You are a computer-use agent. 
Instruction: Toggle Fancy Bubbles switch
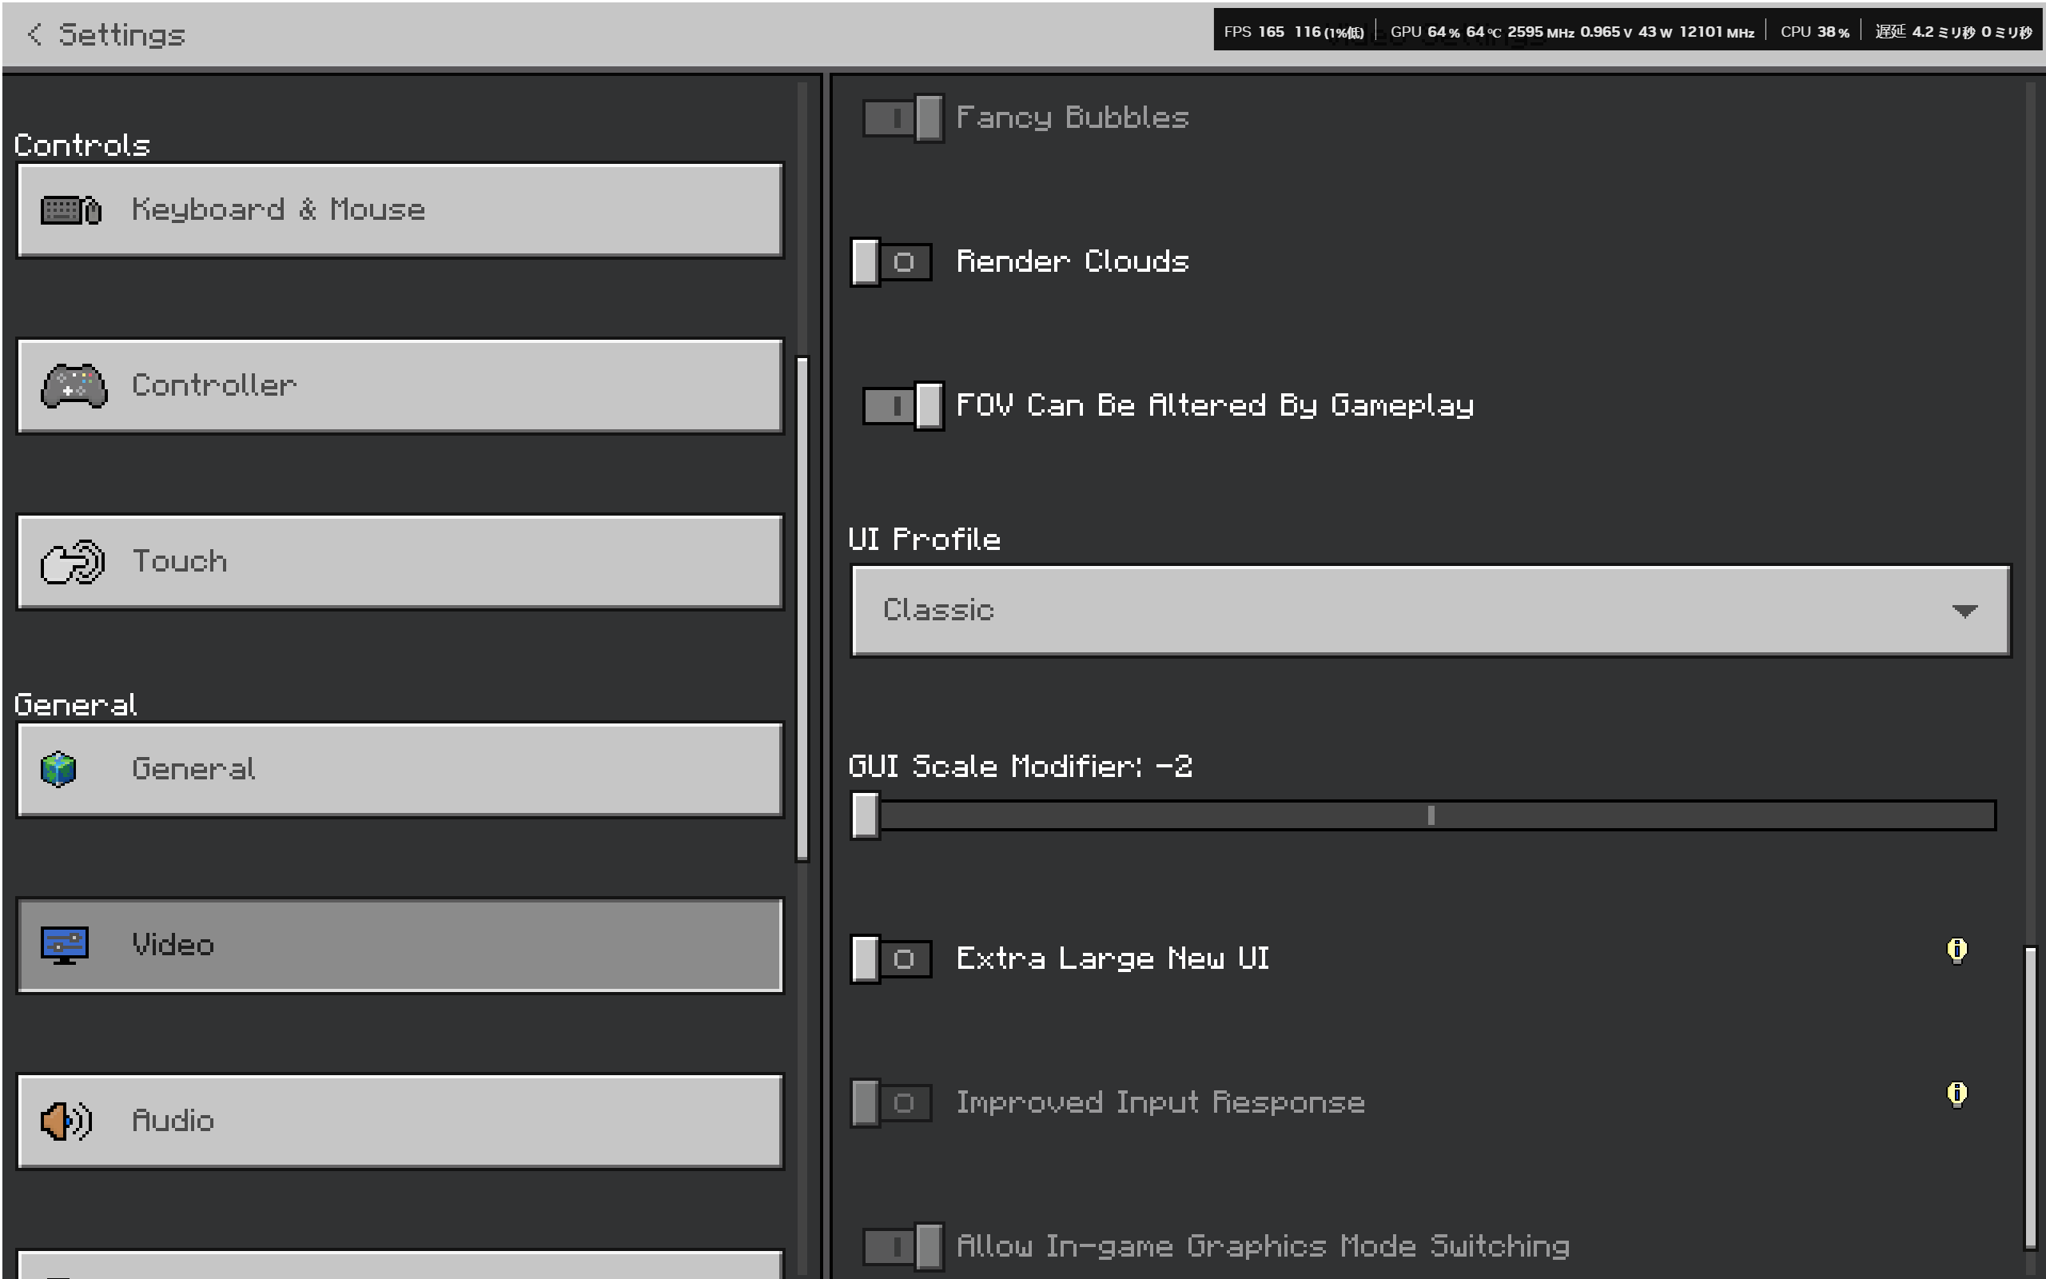[902, 118]
